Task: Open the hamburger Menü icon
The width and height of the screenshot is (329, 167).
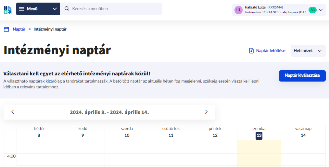Action: [x=21, y=9]
